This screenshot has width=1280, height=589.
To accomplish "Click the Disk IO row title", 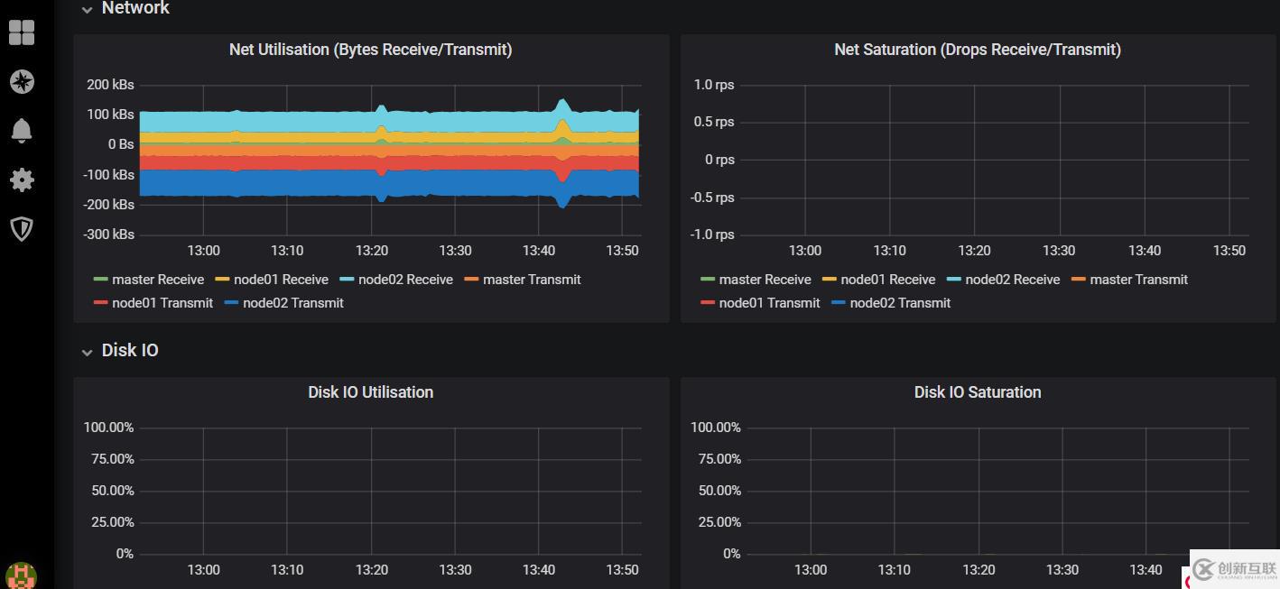I will 130,350.
